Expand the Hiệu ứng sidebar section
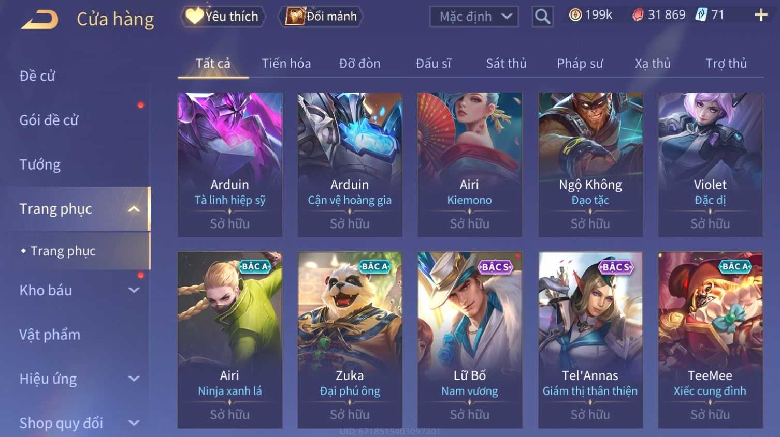Viewport: 780px width, 437px height. tap(134, 379)
